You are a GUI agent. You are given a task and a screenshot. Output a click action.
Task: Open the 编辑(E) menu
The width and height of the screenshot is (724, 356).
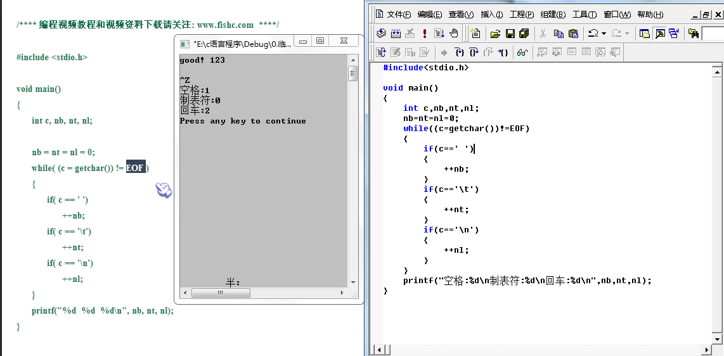pyautogui.click(x=430, y=15)
